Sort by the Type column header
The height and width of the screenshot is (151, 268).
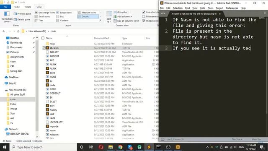tap(125, 38)
